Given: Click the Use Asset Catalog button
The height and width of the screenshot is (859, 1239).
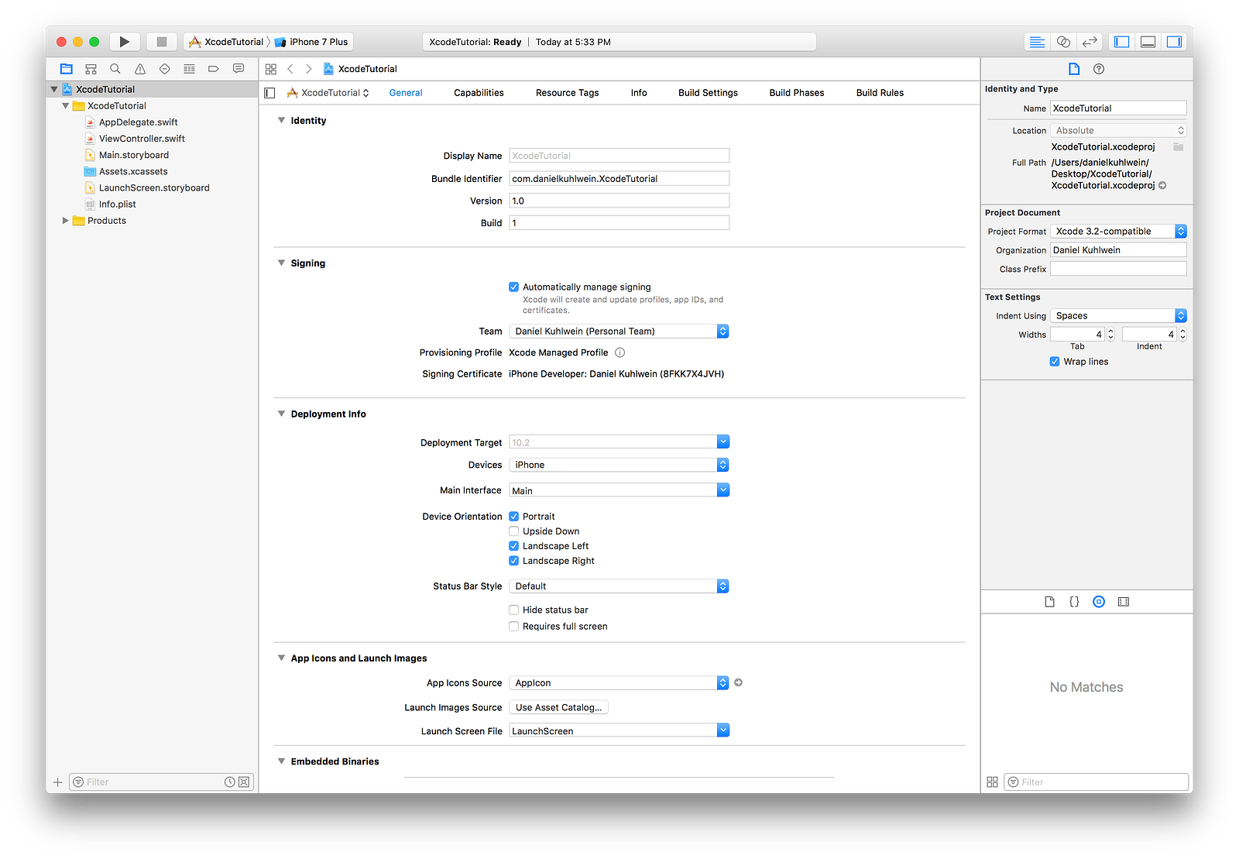Looking at the screenshot, I should pos(558,707).
